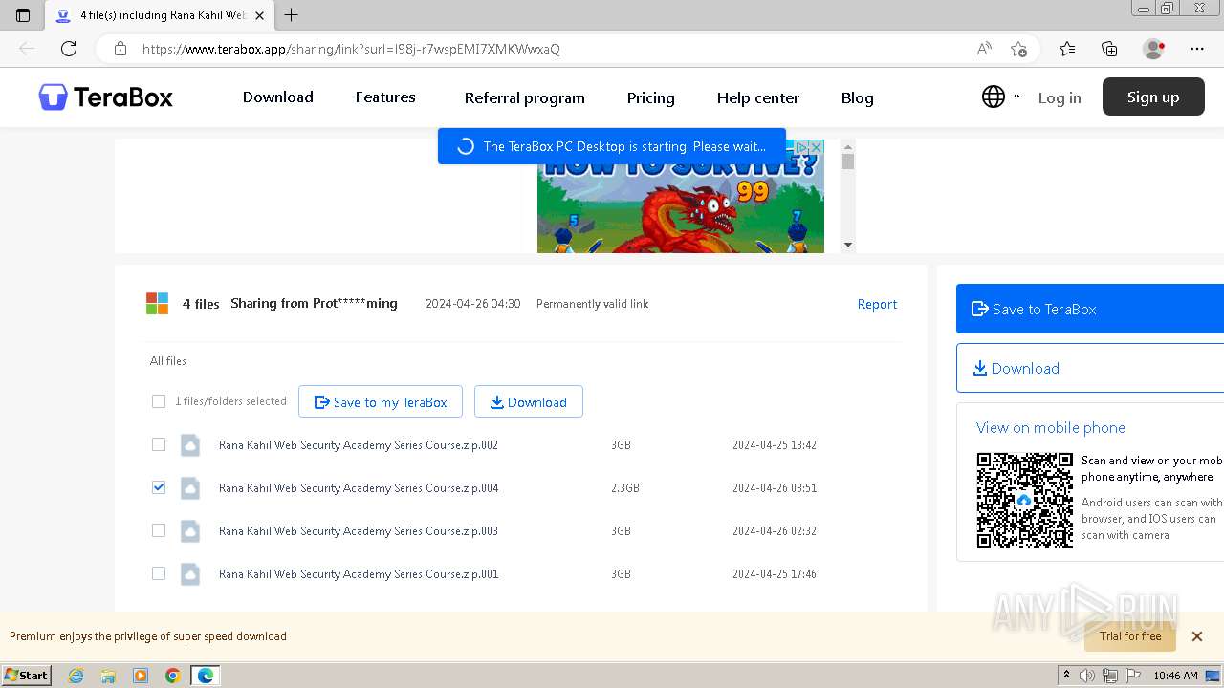Click the Trial for free button
The image size is (1224, 688).
pos(1130,636)
